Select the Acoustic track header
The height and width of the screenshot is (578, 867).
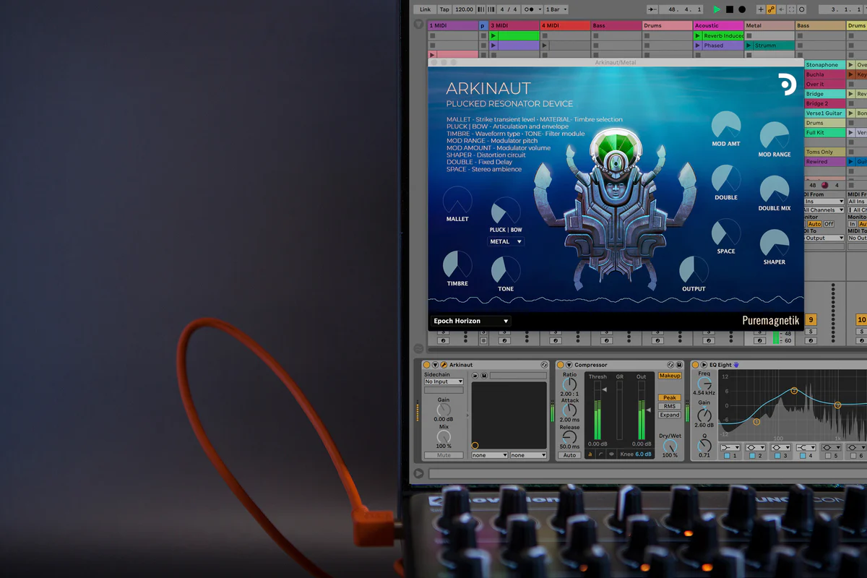click(x=718, y=26)
